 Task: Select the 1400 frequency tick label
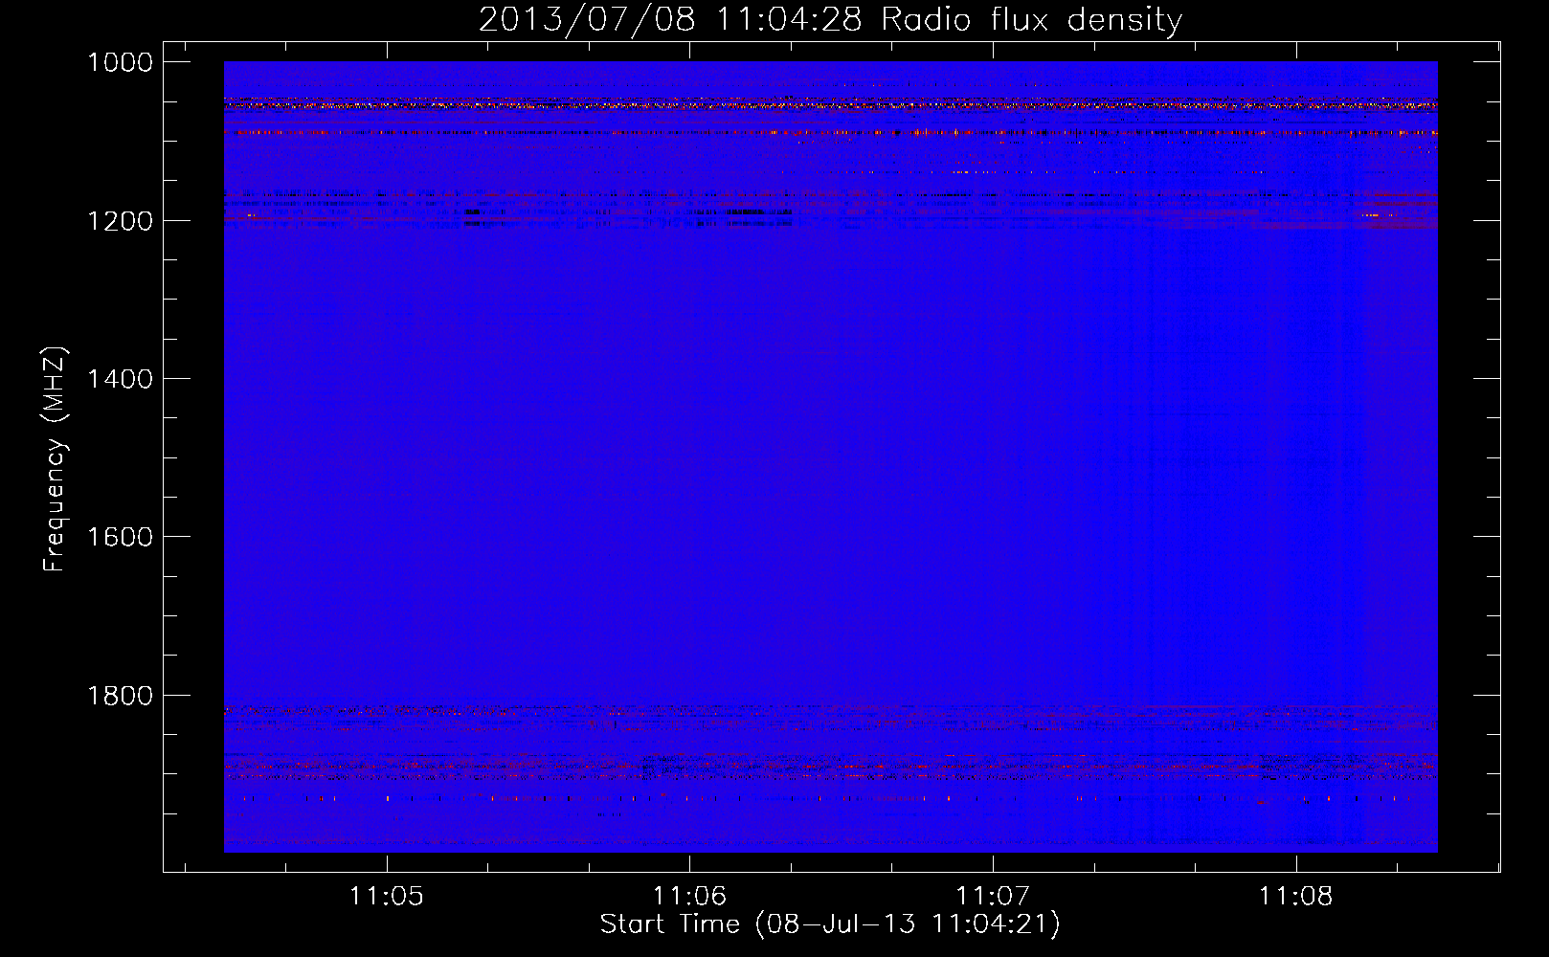click(120, 379)
